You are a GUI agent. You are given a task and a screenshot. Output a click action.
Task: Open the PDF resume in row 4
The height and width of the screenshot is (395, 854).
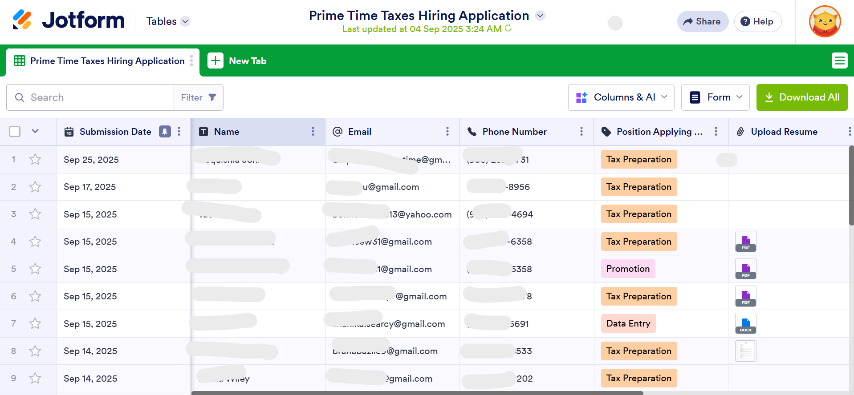[x=745, y=242]
